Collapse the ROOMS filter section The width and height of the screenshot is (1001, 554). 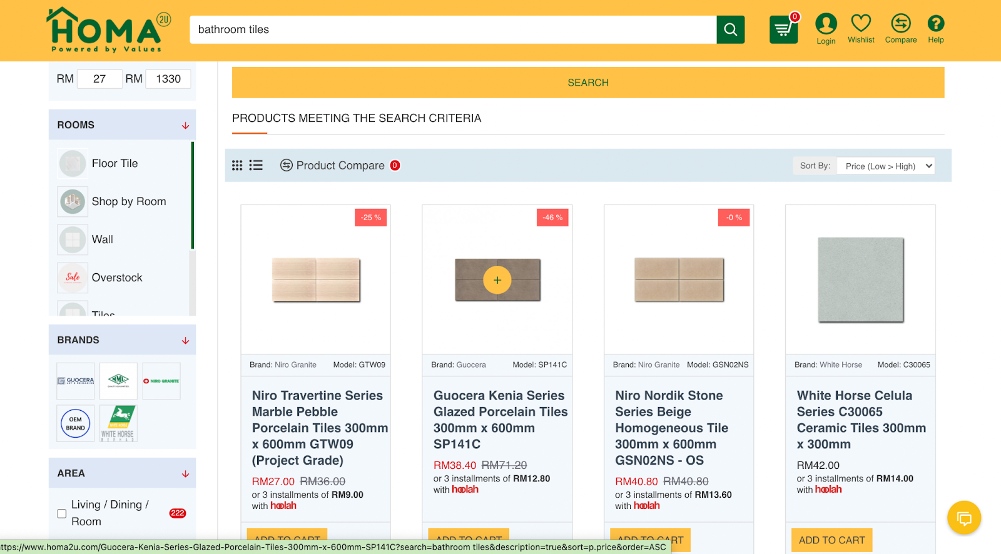[x=186, y=125]
